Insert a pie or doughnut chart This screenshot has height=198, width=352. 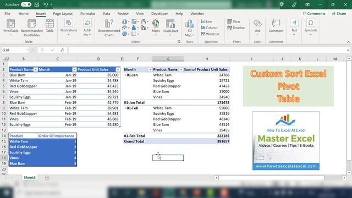125,34
